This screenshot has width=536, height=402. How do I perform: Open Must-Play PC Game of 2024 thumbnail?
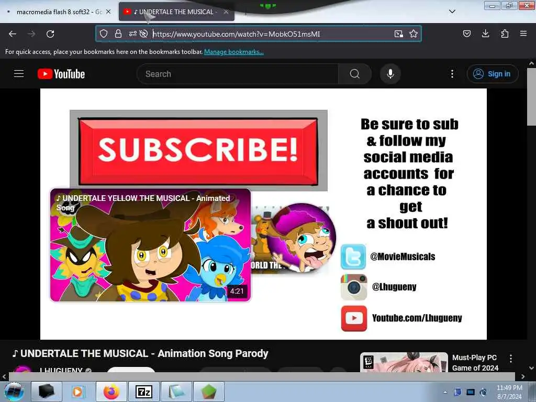[x=404, y=362]
